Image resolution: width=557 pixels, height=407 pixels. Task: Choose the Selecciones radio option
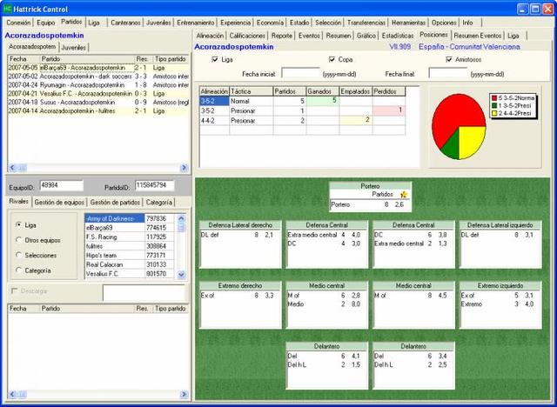[x=19, y=255]
